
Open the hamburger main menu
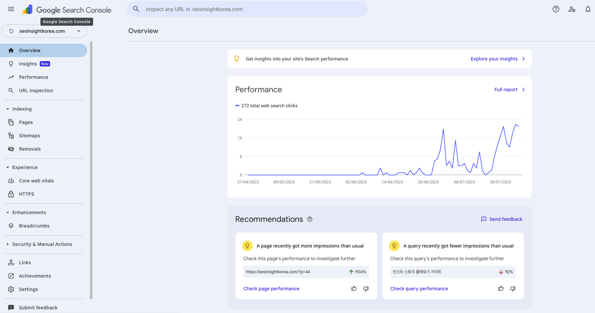[x=11, y=9]
